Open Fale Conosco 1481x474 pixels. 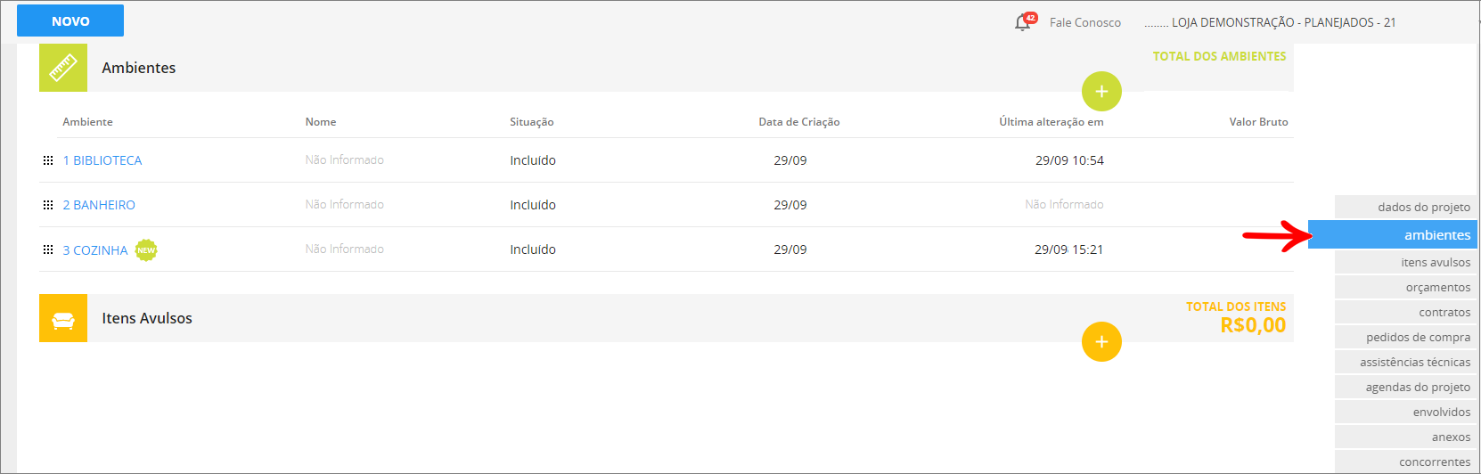click(1085, 22)
